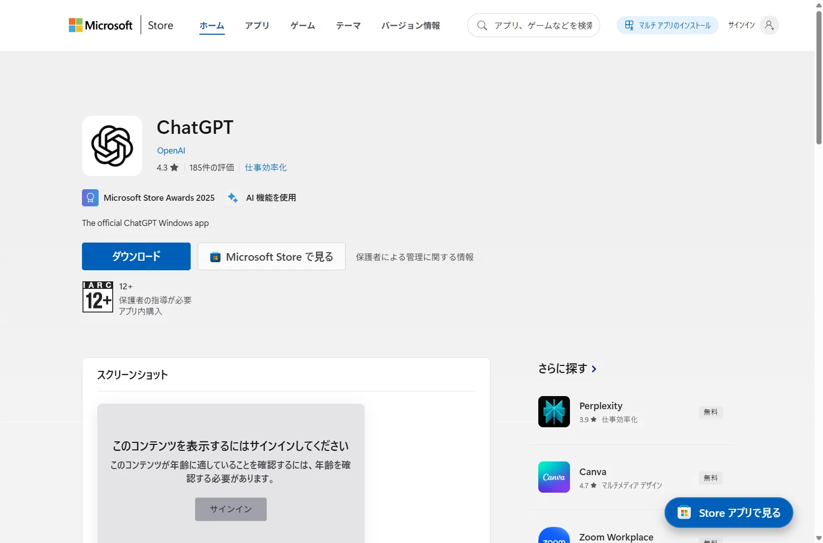Click the 無料 badge for Canva
The width and height of the screenshot is (823, 543).
(x=710, y=478)
